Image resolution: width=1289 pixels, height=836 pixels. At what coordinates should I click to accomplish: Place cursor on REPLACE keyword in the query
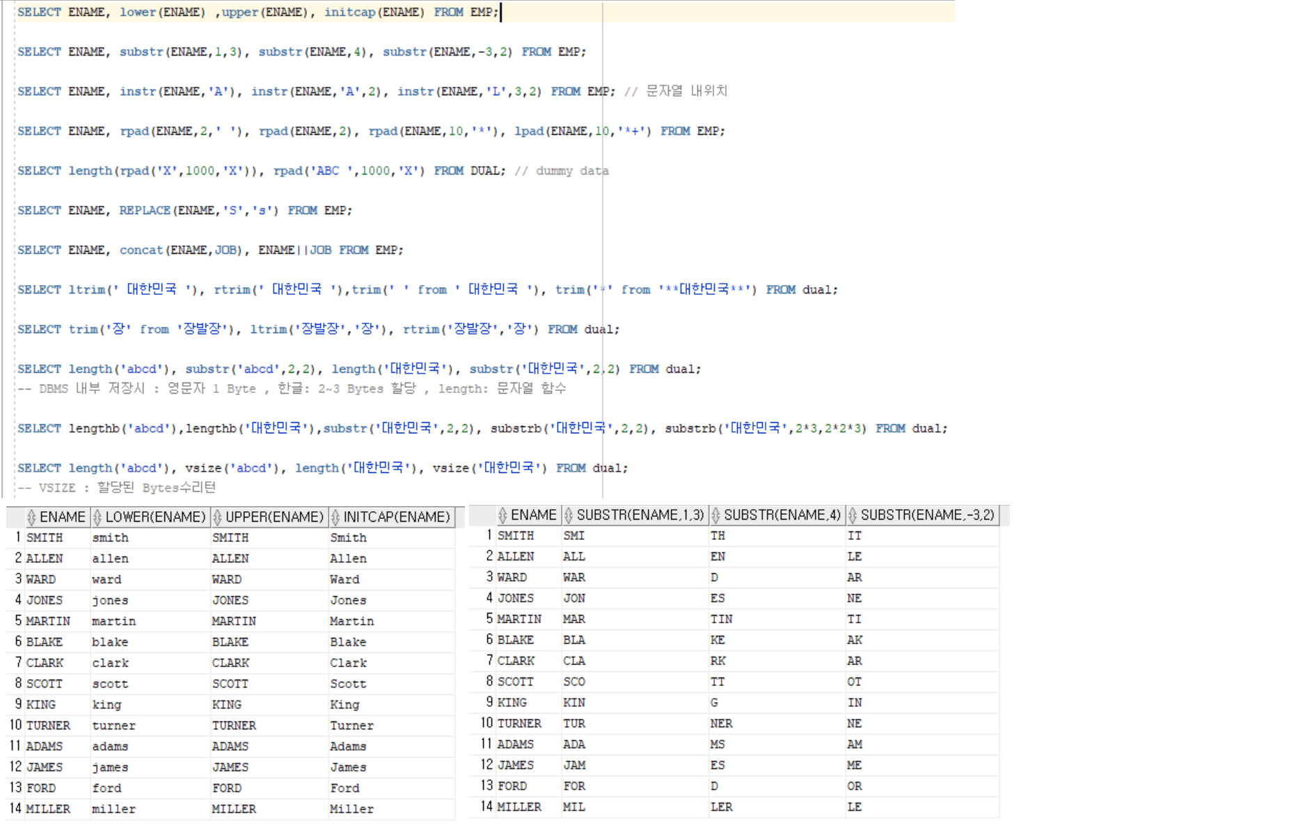click(144, 210)
